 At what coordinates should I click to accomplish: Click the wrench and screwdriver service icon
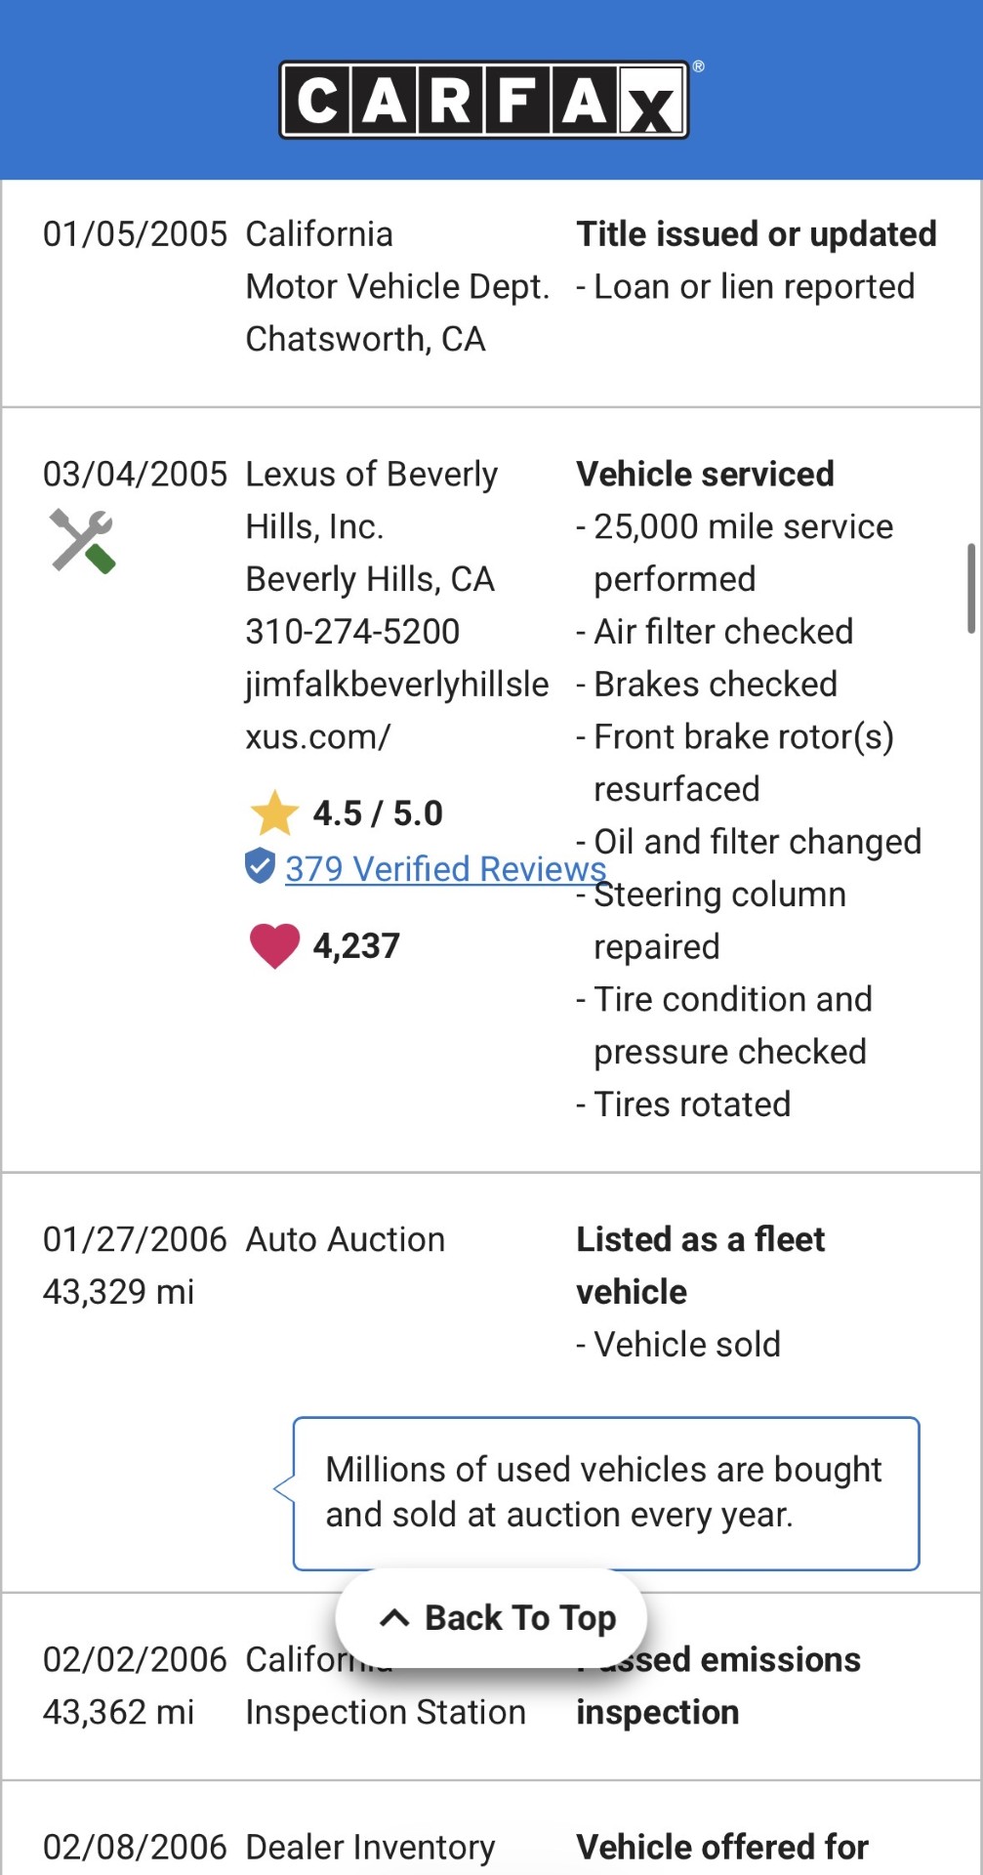82,541
